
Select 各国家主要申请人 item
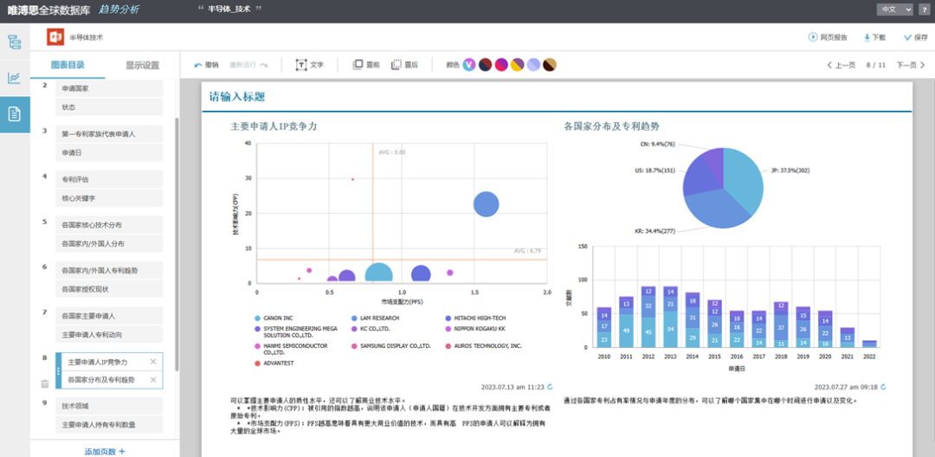(x=109, y=315)
